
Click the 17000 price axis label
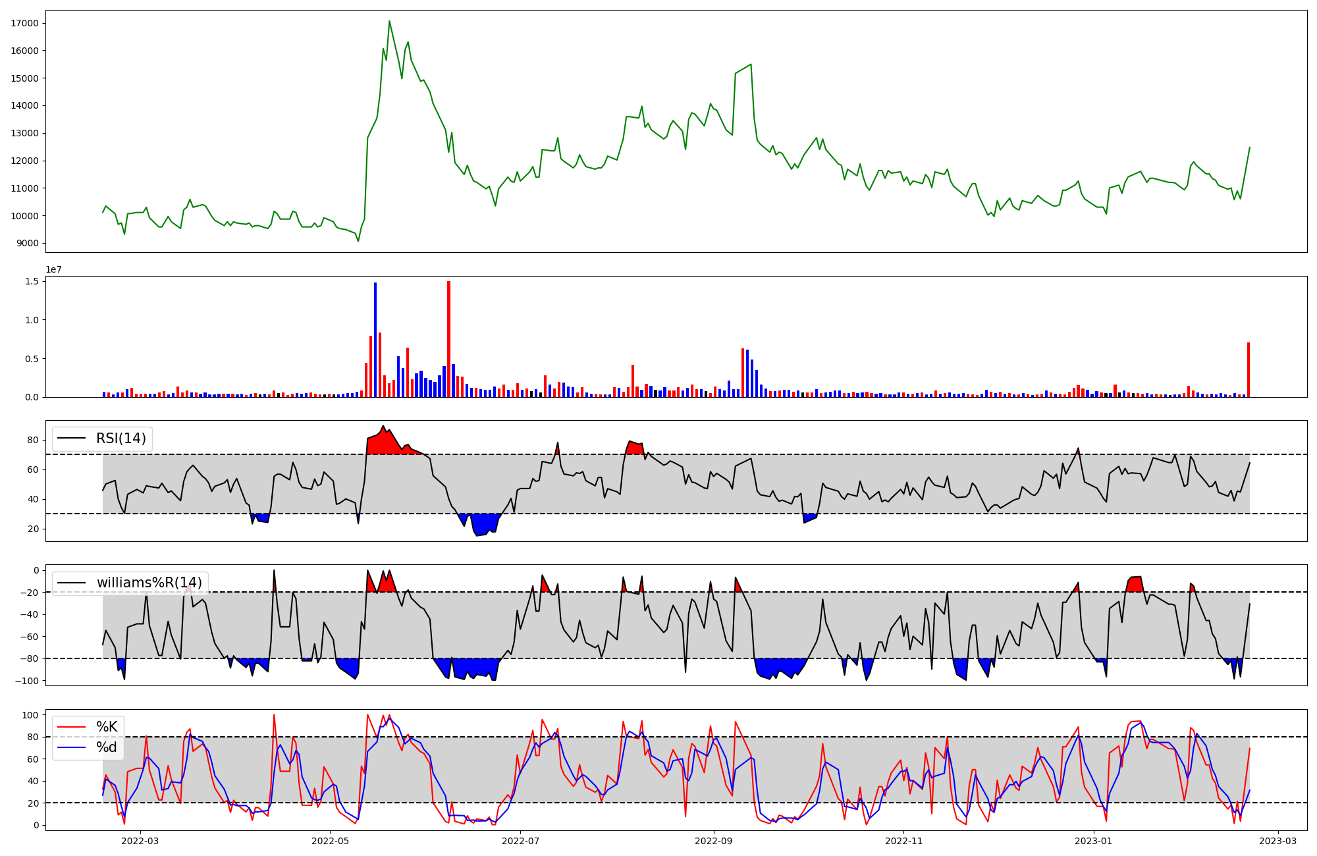(x=26, y=24)
